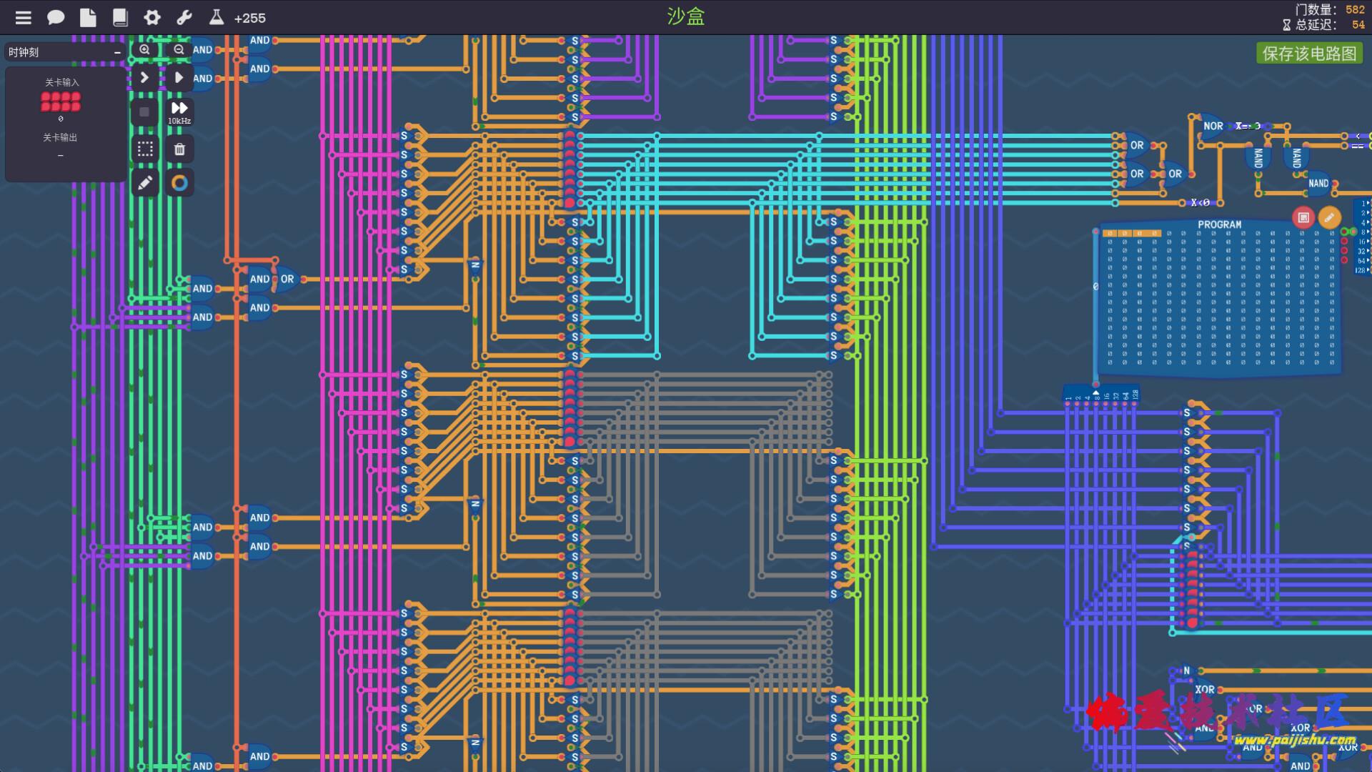This screenshot has width=1372, height=772.
Task: Click the 总延迟 54 delay readout
Action: pyautogui.click(x=1323, y=25)
